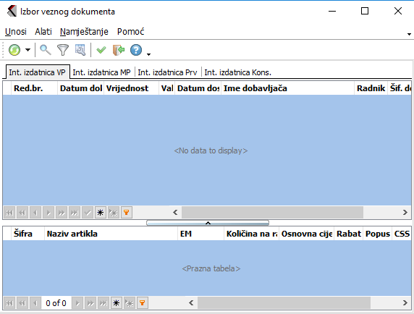Open the blue help question icon

136,50
